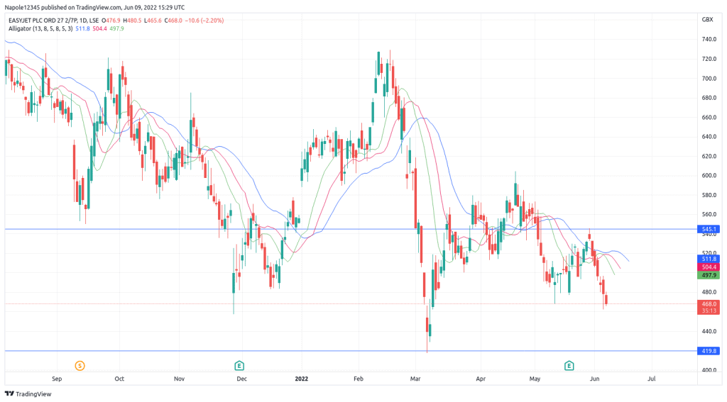This screenshot has width=727, height=402.
Task: Click the orange S split marker
Action: pos(80,366)
